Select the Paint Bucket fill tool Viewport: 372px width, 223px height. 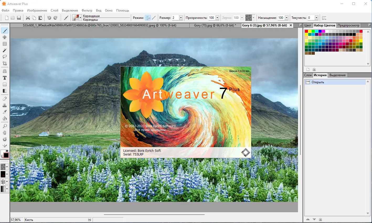(4, 118)
